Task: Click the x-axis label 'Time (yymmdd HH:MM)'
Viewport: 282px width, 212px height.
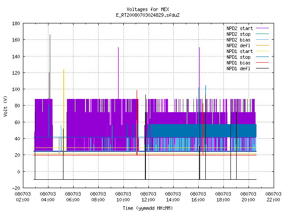Action: tap(148, 208)
